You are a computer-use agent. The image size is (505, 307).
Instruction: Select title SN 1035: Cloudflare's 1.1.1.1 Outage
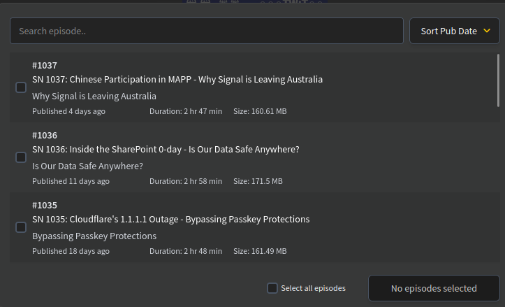(x=170, y=220)
